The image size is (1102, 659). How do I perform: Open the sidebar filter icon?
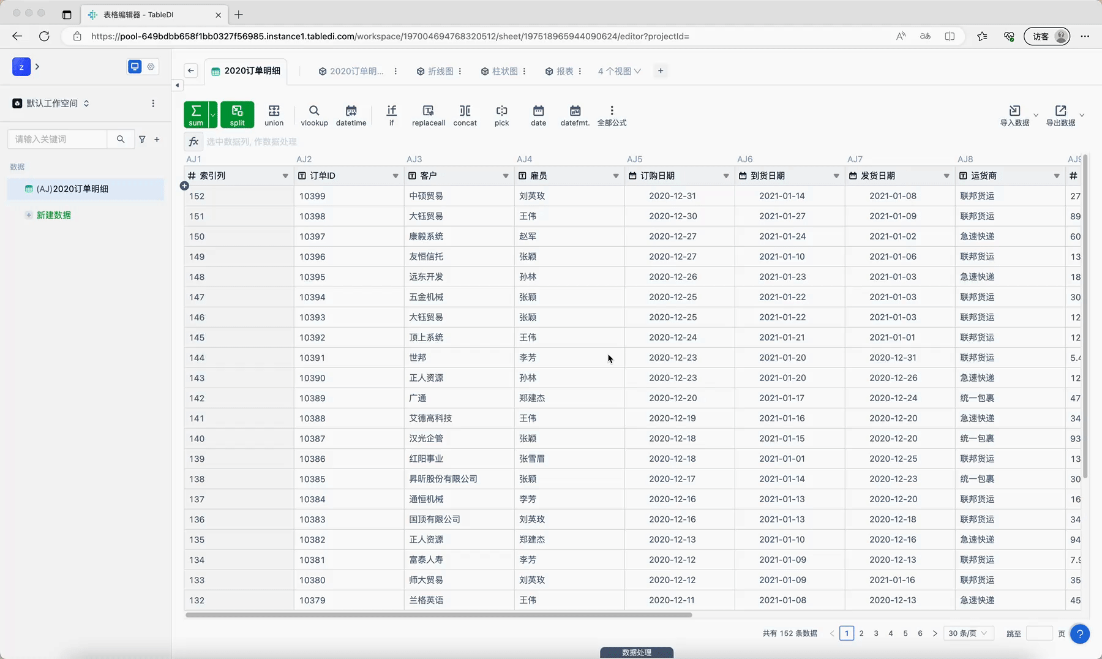(142, 139)
